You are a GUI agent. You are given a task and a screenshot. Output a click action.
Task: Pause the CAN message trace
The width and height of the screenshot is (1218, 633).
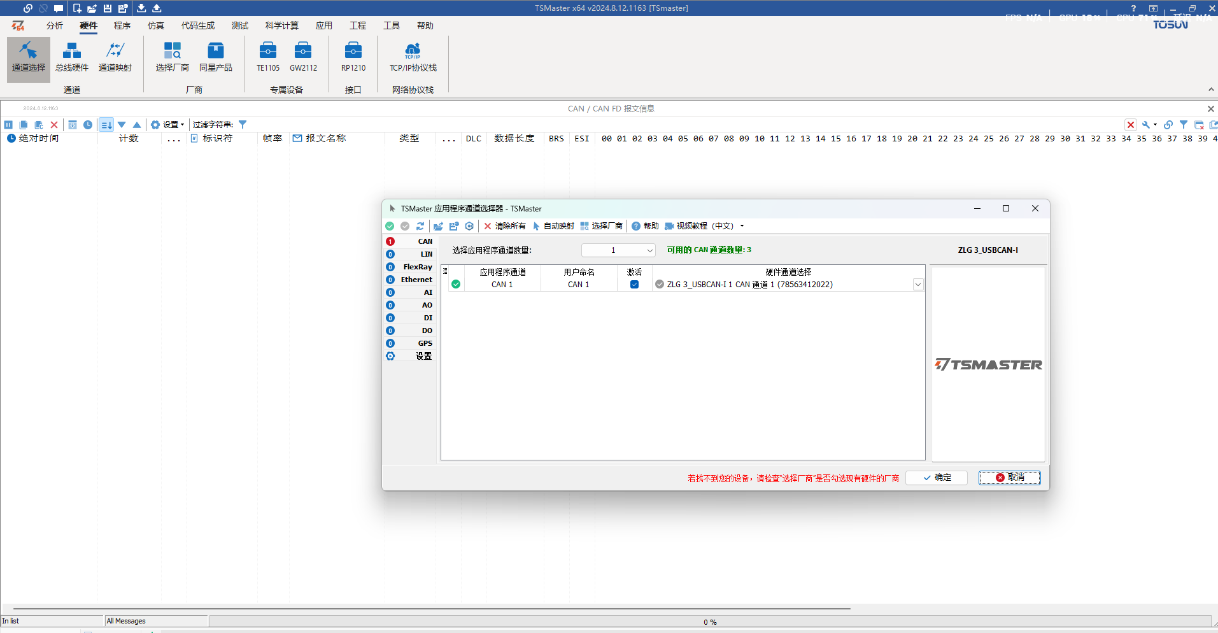pos(8,125)
